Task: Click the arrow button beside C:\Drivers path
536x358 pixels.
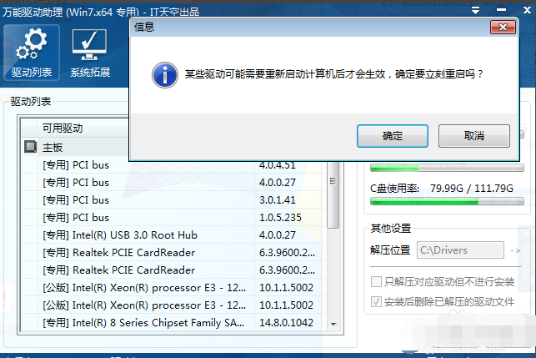Action: coord(517,250)
